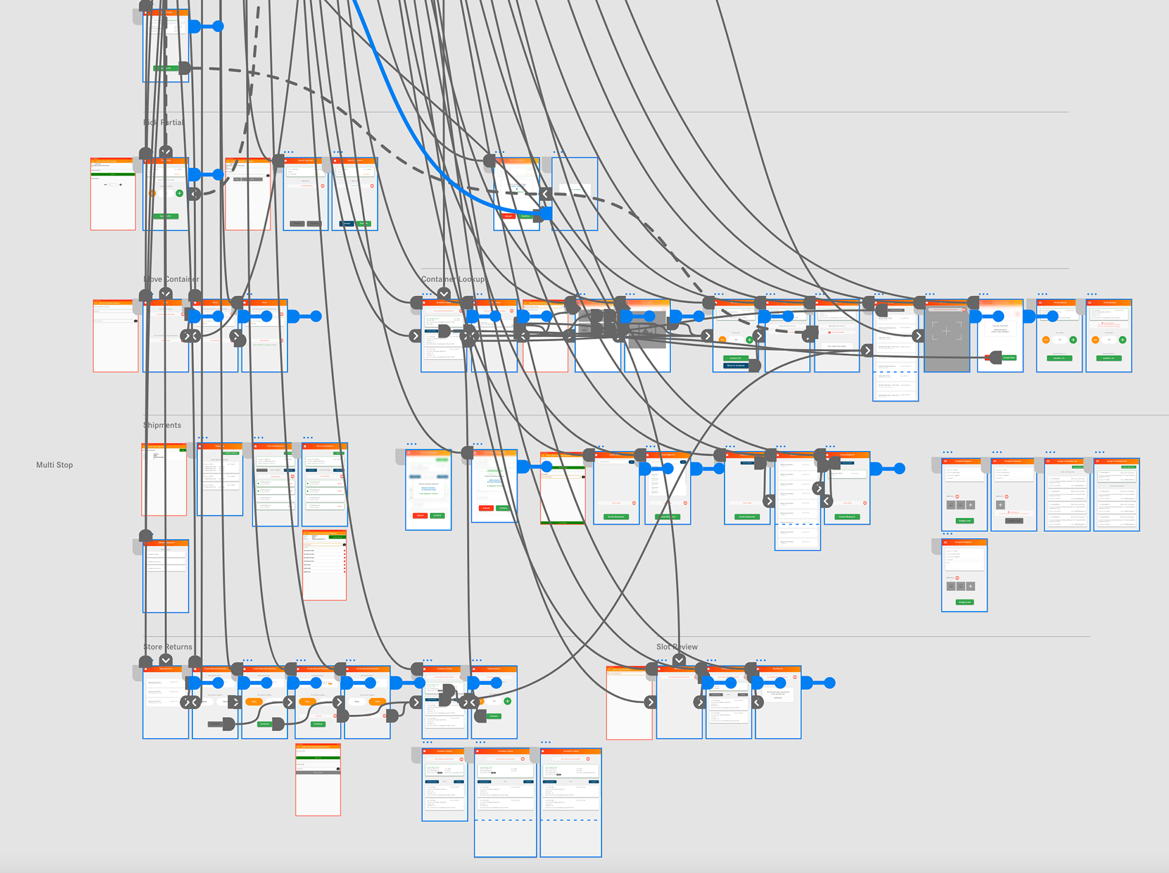The image size is (1169, 873).
Task: Click red Cancel button in blurred Shipments dialog
Action: coord(420,515)
